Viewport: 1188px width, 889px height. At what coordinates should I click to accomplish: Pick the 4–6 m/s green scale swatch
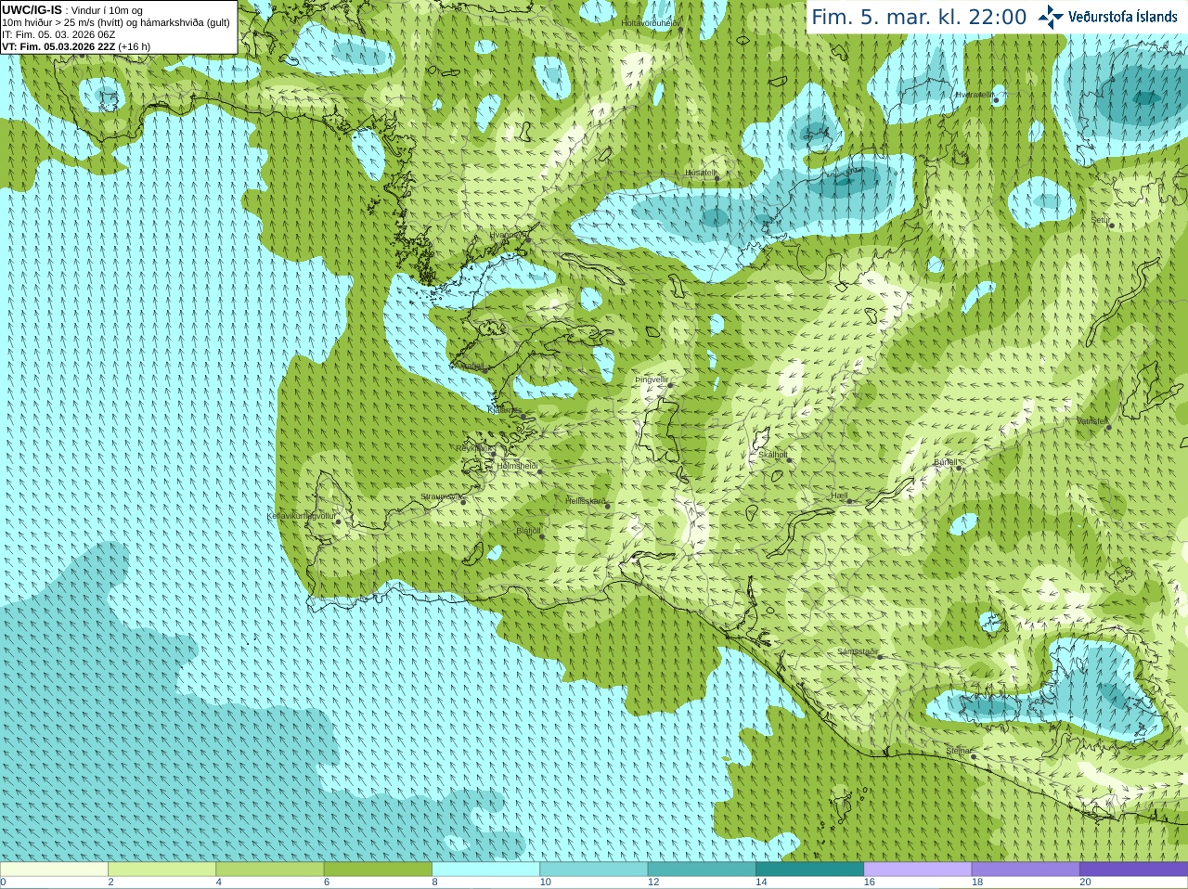[x=270, y=870]
